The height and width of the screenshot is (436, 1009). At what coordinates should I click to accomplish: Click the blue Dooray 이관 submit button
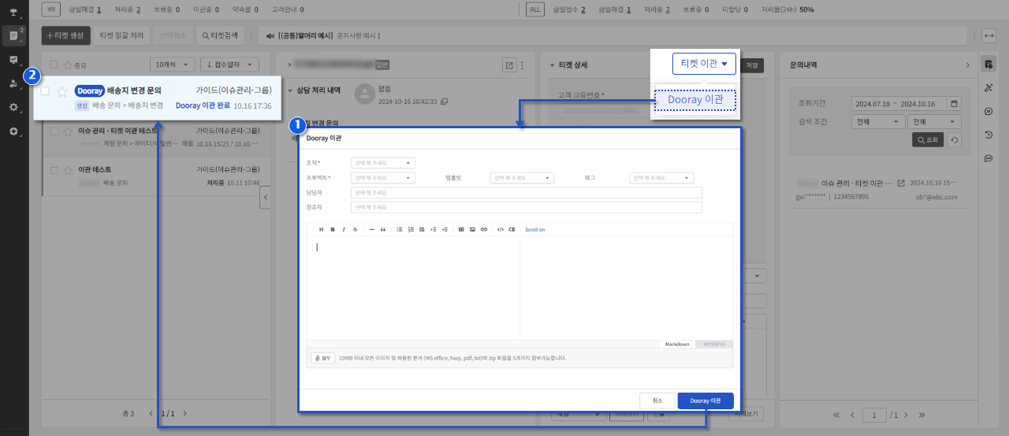click(706, 401)
